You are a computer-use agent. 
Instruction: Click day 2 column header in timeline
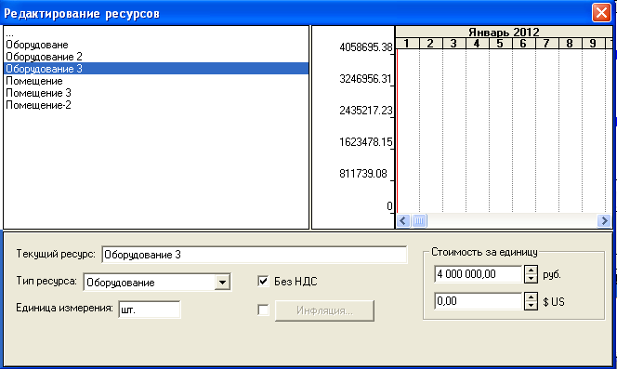(430, 44)
